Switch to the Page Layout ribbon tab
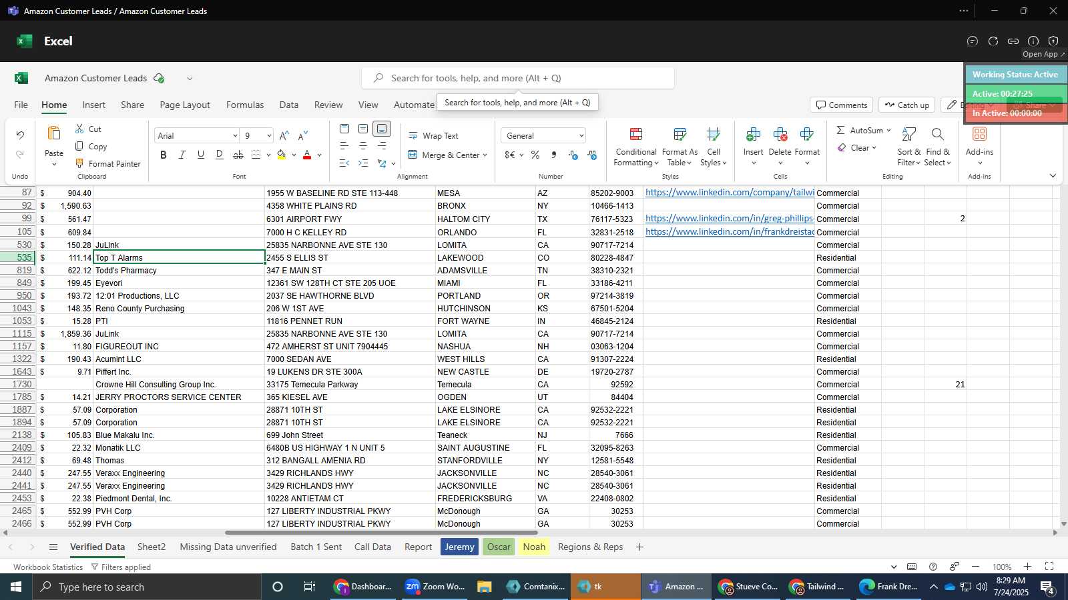This screenshot has height=600, width=1068. (x=185, y=105)
